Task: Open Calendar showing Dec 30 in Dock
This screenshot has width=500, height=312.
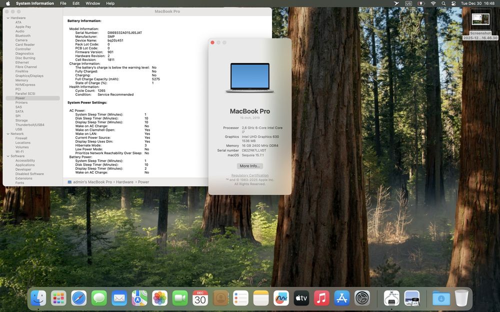Action: [200, 299]
